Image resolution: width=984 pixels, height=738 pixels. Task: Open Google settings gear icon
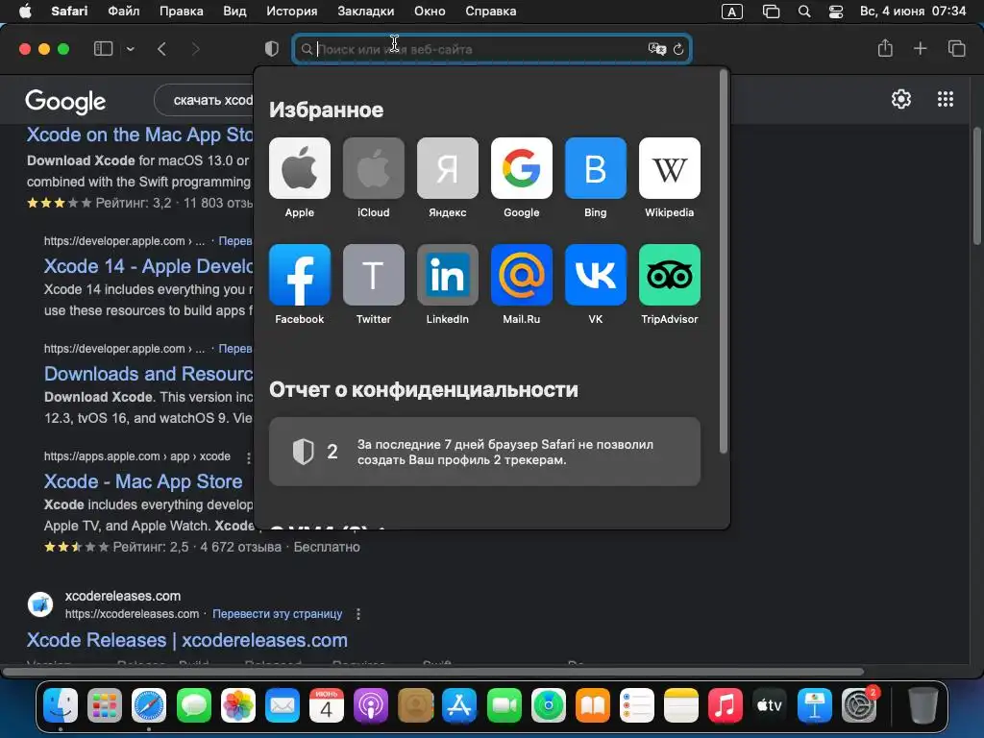pos(901,99)
